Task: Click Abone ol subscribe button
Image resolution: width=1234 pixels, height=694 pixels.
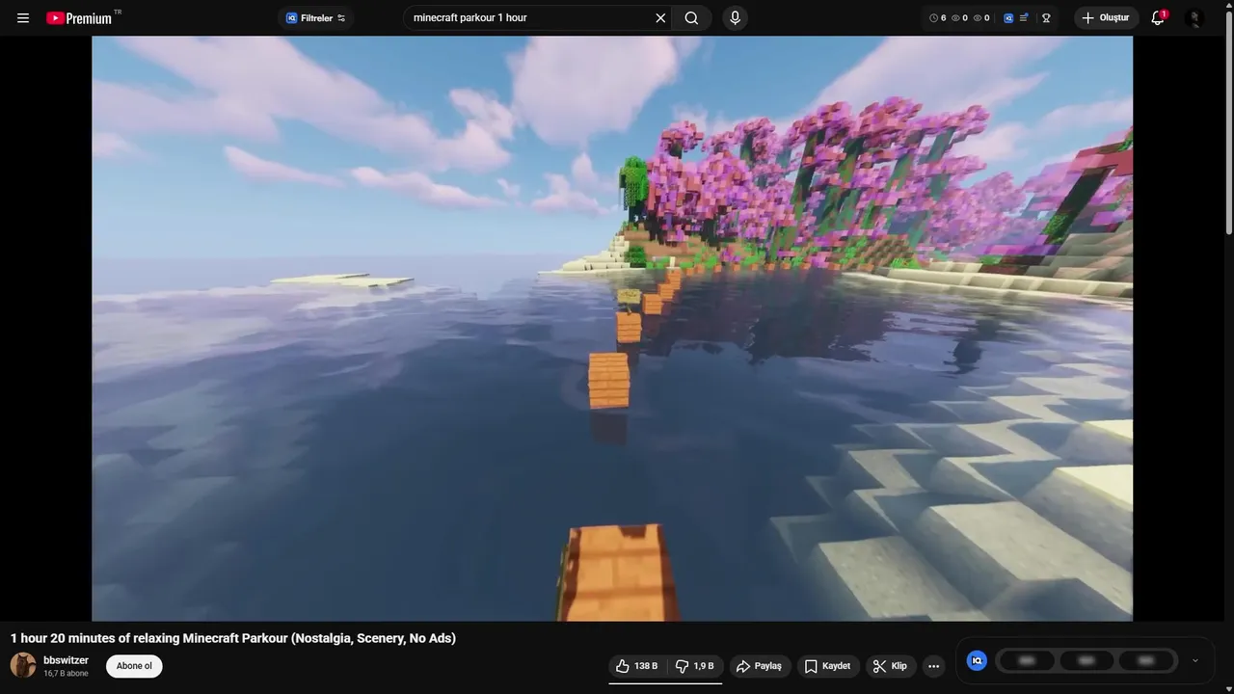Action: 134,666
